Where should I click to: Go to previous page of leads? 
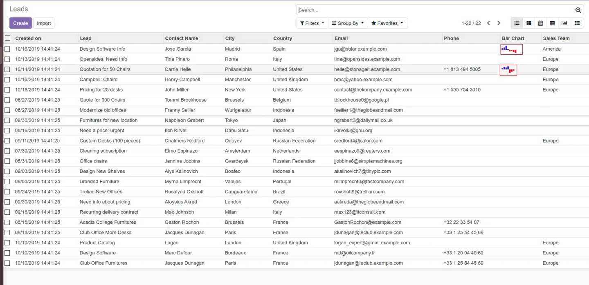[x=488, y=23]
